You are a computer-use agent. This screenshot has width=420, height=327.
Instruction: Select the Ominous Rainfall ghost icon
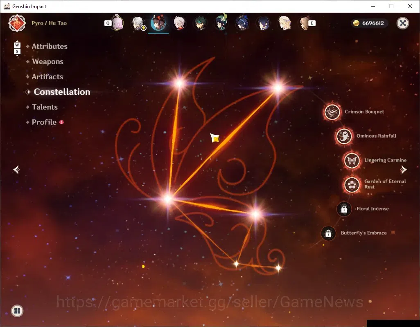(344, 136)
